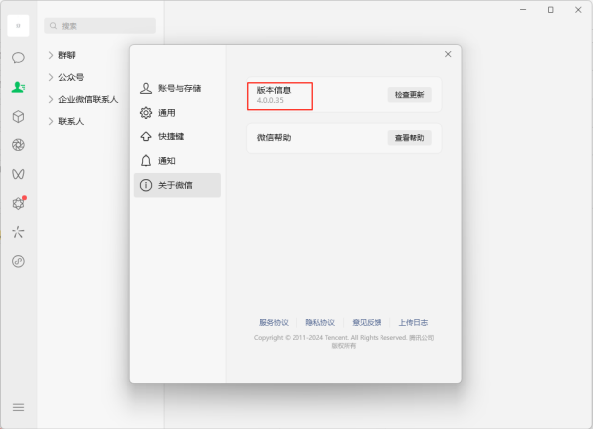This screenshot has height=429, width=593.
Task: Switch to 账号与存储 settings tab
Action: (178, 88)
